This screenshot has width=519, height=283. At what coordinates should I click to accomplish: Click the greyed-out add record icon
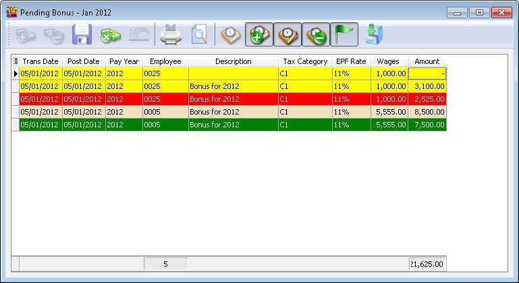point(26,35)
